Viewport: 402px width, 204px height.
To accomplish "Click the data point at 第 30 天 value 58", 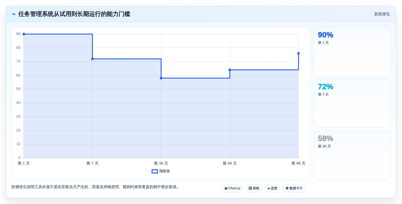I will (x=161, y=78).
